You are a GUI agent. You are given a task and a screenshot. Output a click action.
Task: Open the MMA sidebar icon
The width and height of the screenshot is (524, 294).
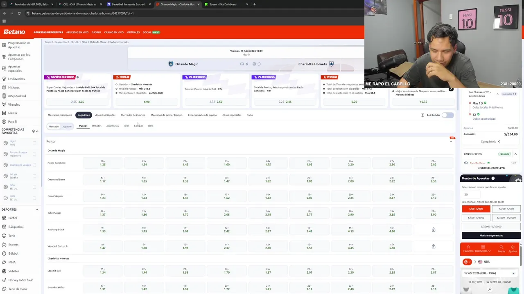[x=4, y=262]
